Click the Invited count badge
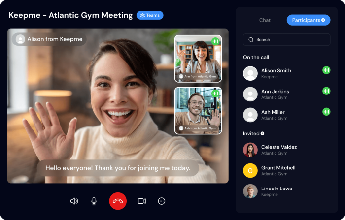This screenshot has height=220, width=345. [x=262, y=133]
